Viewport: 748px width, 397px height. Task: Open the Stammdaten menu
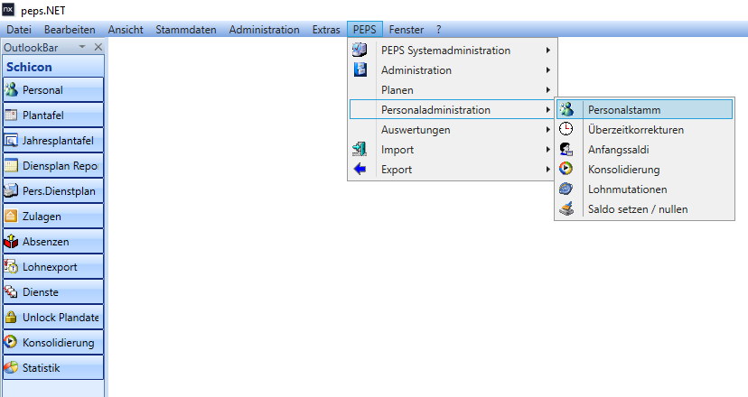(x=185, y=30)
